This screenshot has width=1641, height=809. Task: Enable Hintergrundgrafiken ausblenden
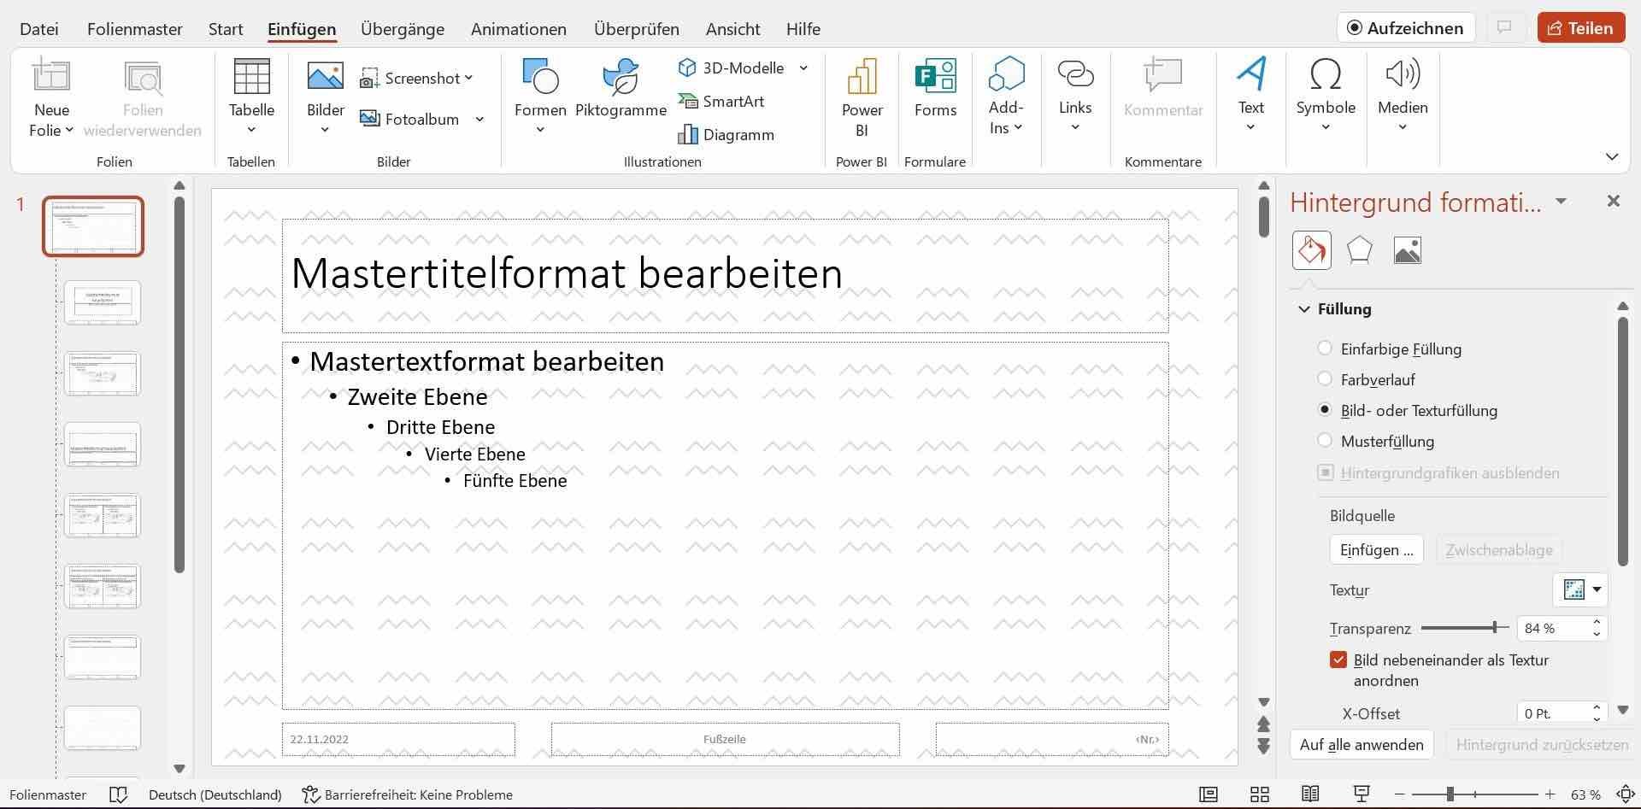tap(1326, 472)
